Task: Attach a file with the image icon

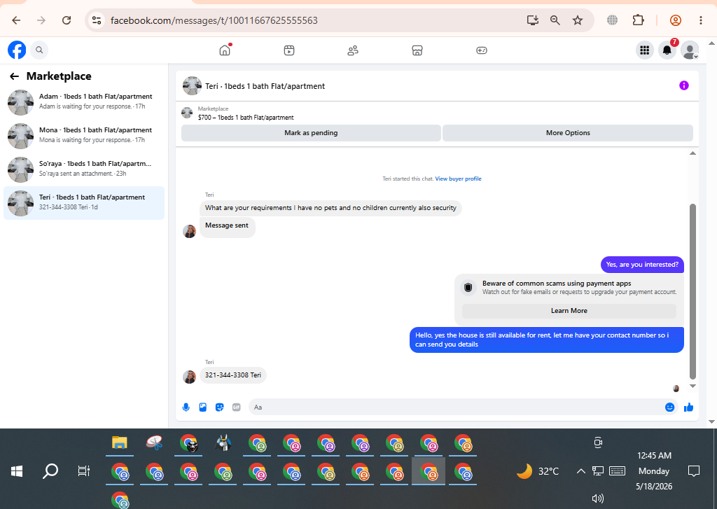Action: (x=202, y=407)
